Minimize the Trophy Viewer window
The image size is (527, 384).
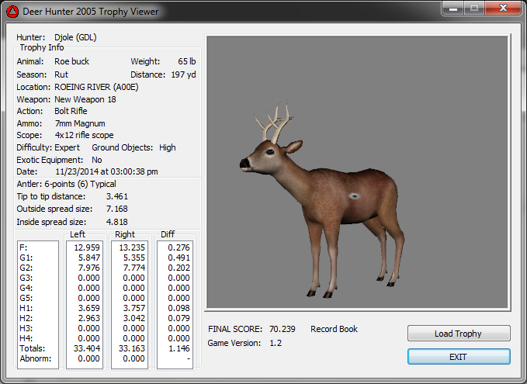[453, 8]
